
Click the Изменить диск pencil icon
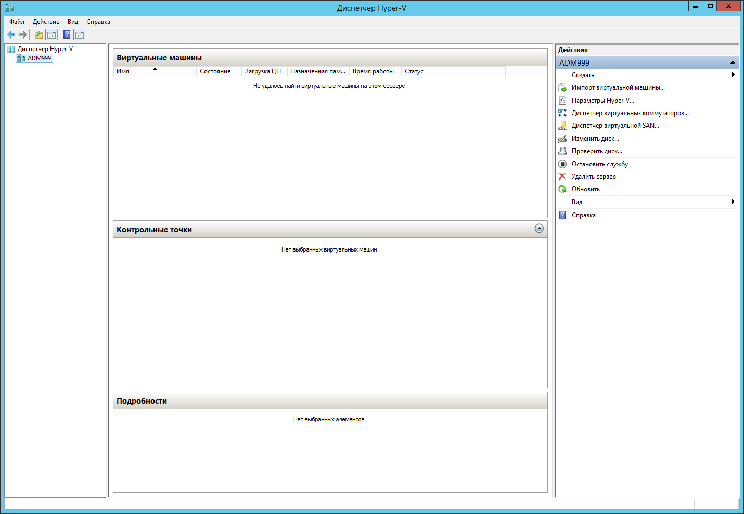click(x=562, y=139)
